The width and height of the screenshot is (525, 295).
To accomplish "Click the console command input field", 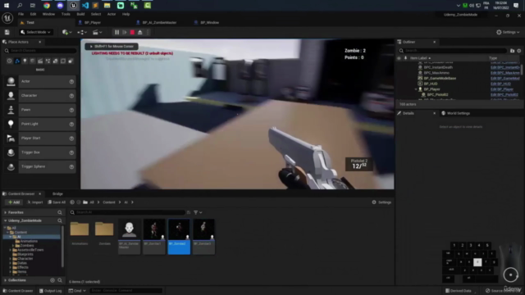I will [126, 291].
